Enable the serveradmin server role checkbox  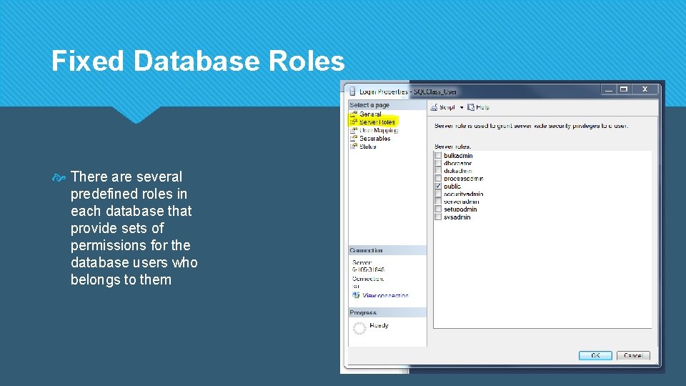point(438,202)
